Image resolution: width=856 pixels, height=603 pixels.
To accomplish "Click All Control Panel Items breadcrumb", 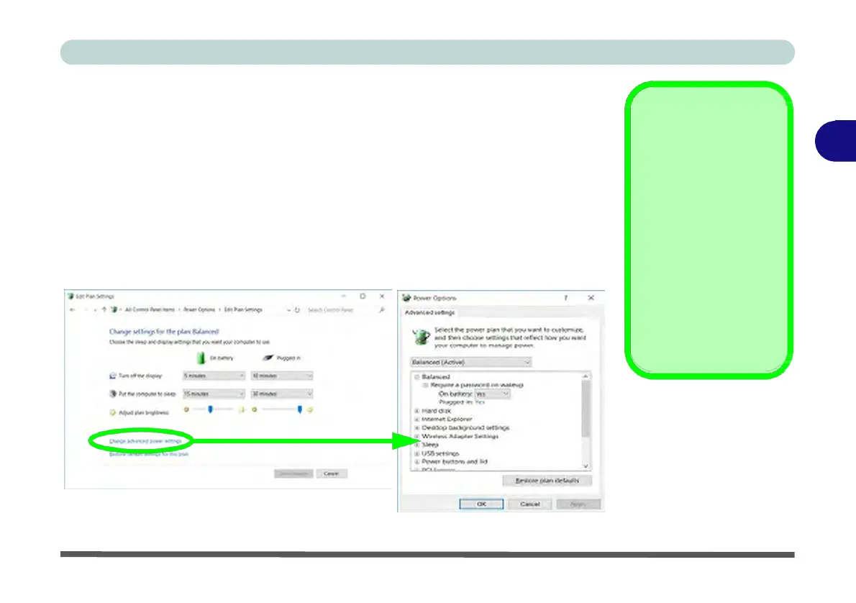I will coord(150,309).
